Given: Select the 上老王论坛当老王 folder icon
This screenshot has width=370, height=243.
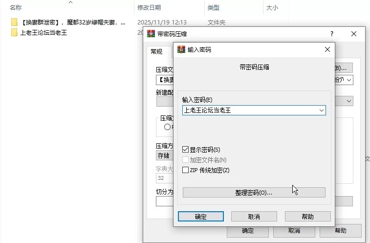Looking at the screenshot, I should (14, 32).
